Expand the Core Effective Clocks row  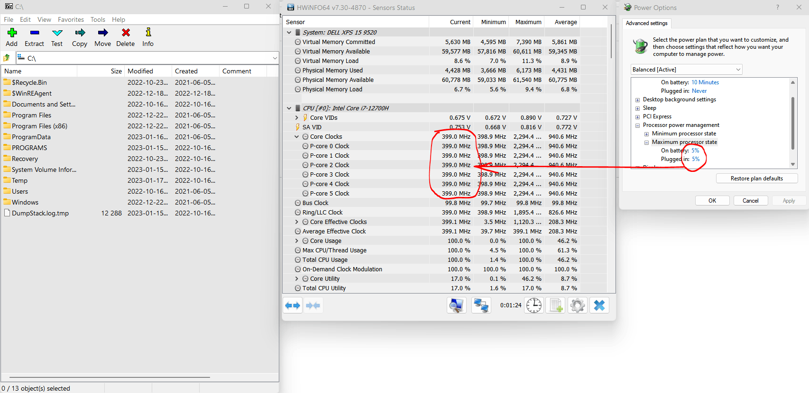coord(297,222)
